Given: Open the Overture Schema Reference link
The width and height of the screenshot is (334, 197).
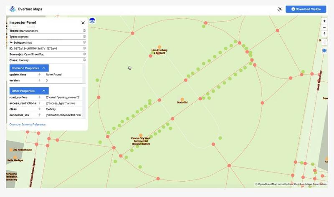Looking at the screenshot, I should [28, 125].
